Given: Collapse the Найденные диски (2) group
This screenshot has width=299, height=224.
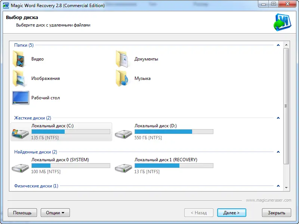Looking at the screenshot, I should (x=278, y=152).
